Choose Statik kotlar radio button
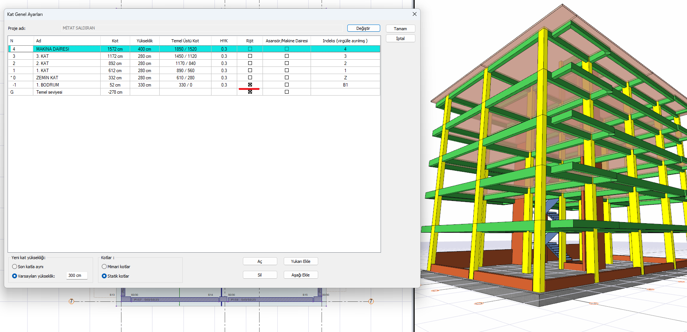Viewport: 687px width, 332px height. coord(104,276)
